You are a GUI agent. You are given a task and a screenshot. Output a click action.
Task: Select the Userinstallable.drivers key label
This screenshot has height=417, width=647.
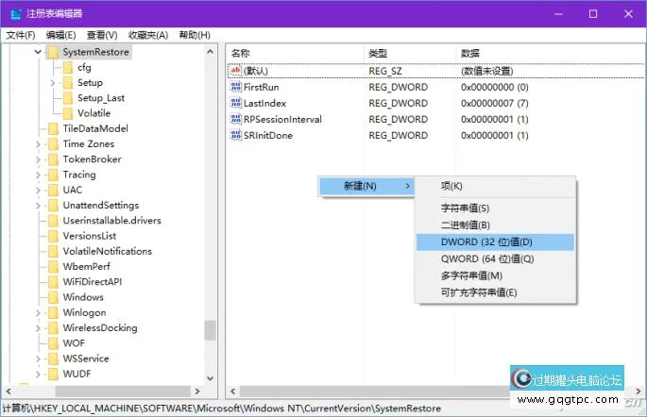coord(111,221)
